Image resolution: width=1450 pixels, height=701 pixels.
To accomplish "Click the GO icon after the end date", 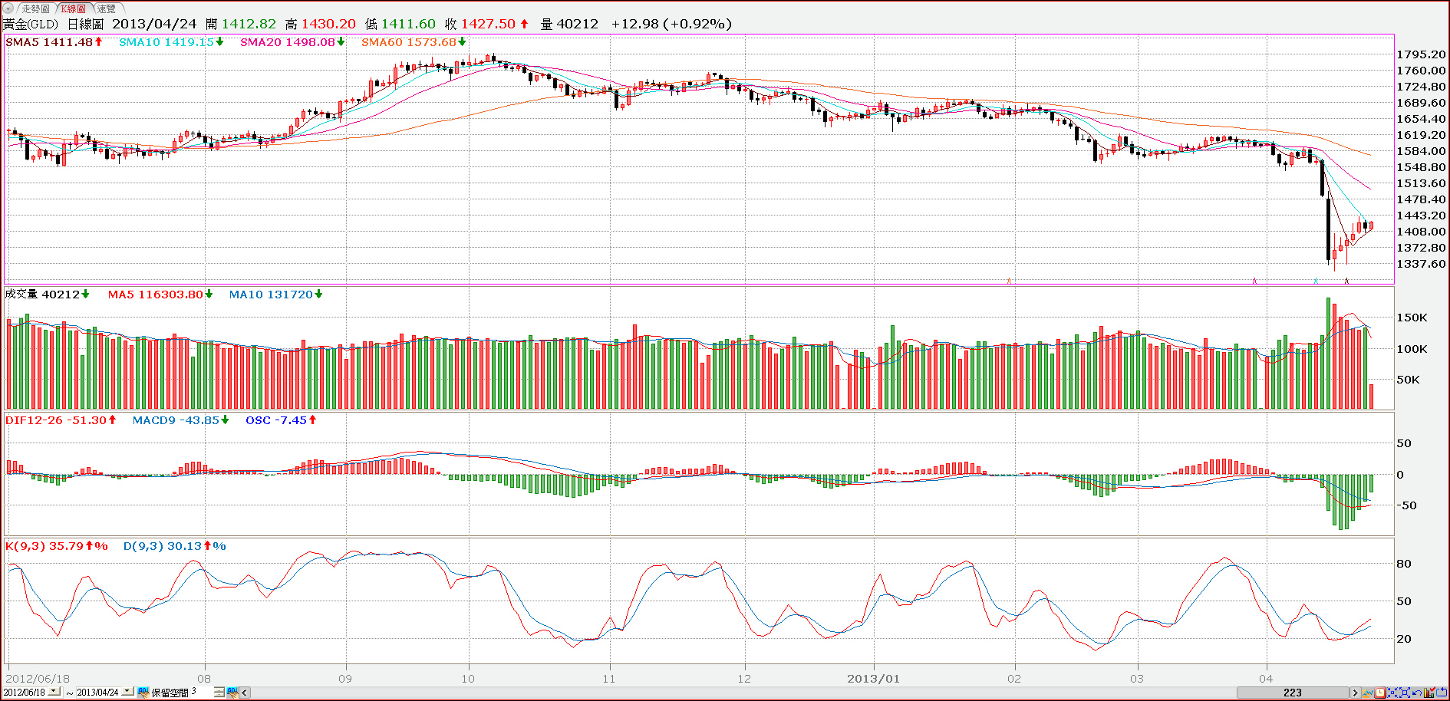I will 143,693.
